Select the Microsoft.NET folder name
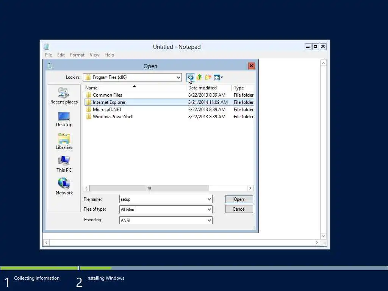 pos(107,110)
